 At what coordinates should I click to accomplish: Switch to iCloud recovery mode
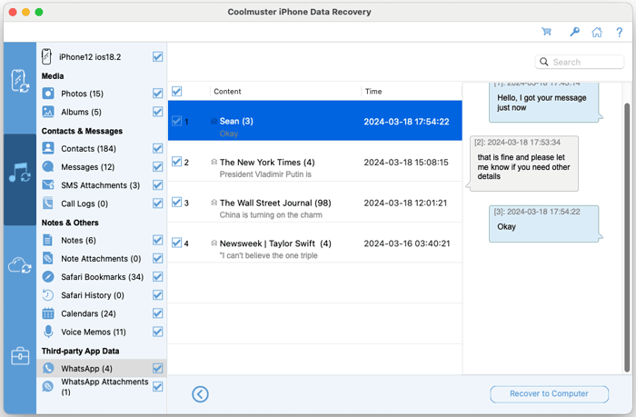point(19,264)
